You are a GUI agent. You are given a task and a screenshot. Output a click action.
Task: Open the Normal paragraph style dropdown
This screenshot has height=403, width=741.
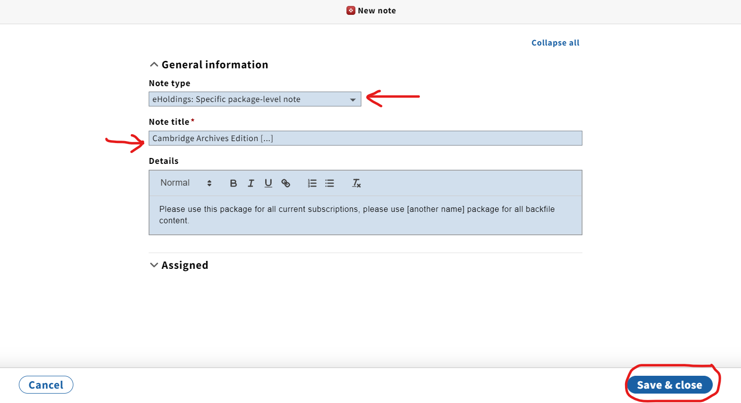[186, 183]
